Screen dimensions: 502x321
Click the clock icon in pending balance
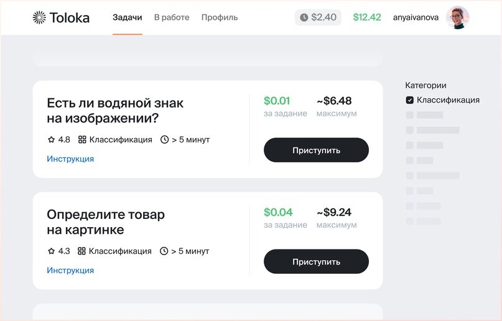[x=304, y=17]
